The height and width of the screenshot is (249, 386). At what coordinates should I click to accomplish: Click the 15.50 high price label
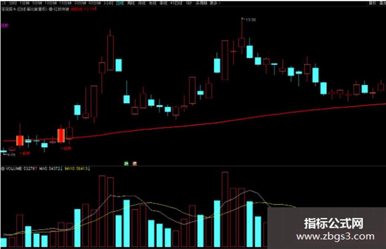point(251,20)
